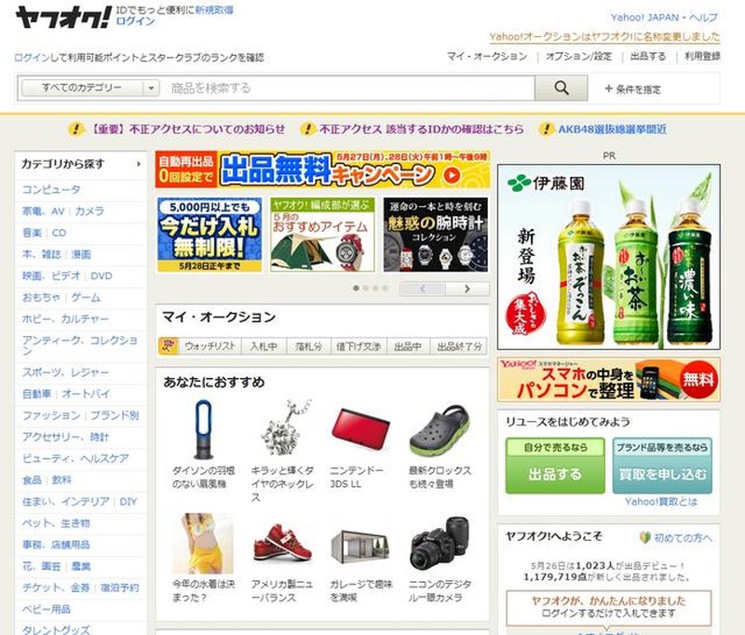Viewport: 745px width, 635px height.
Task: Open the 入札中 tab
Action: (264, 346)
